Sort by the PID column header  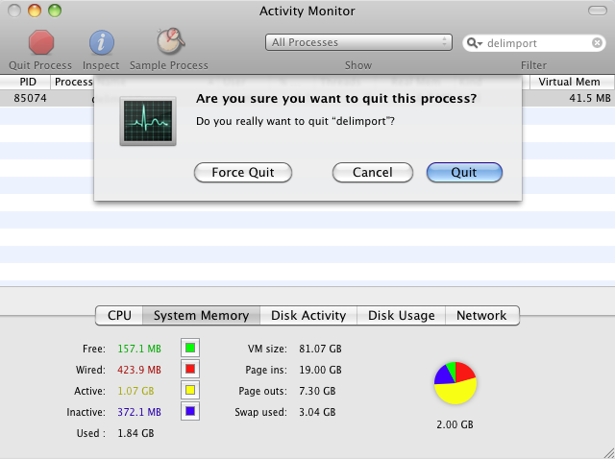26,82
